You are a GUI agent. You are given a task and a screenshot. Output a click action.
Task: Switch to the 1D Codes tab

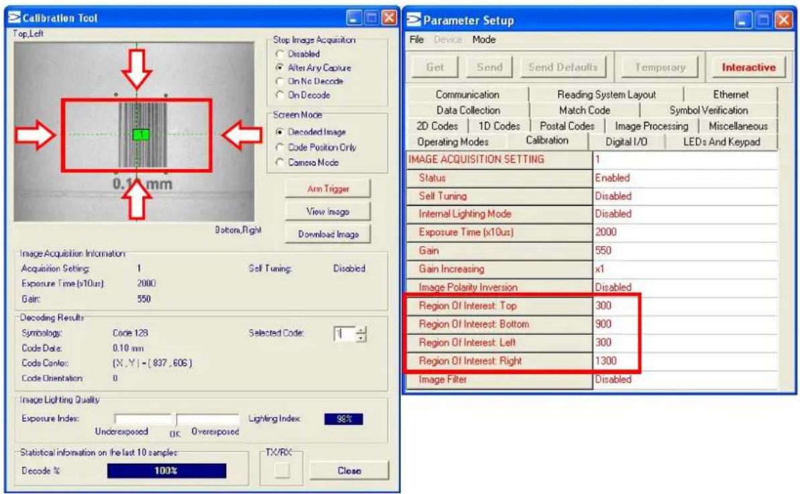[499, 126]
